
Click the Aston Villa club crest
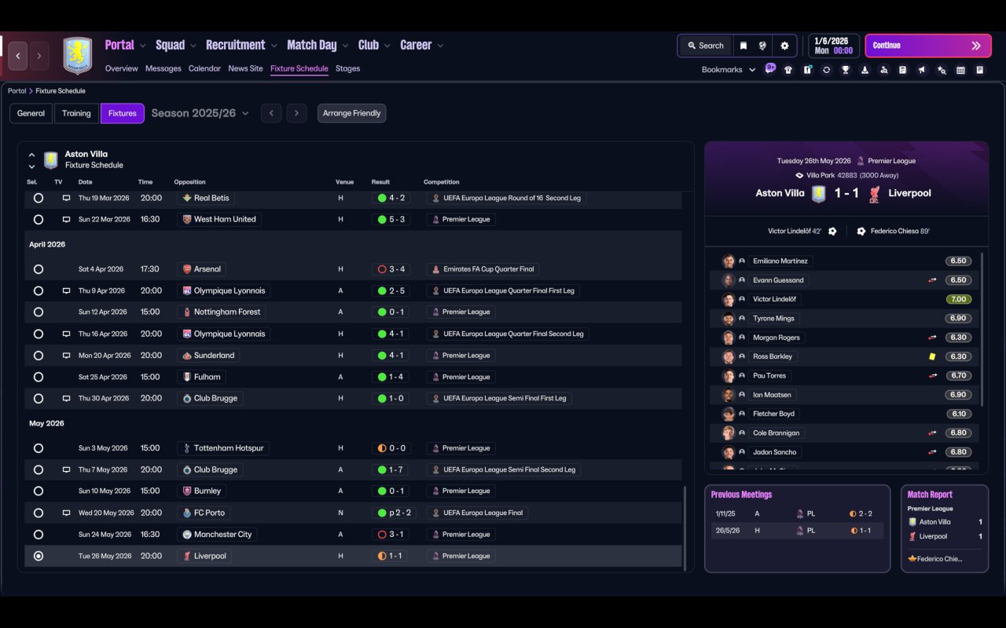coord(78,56)
